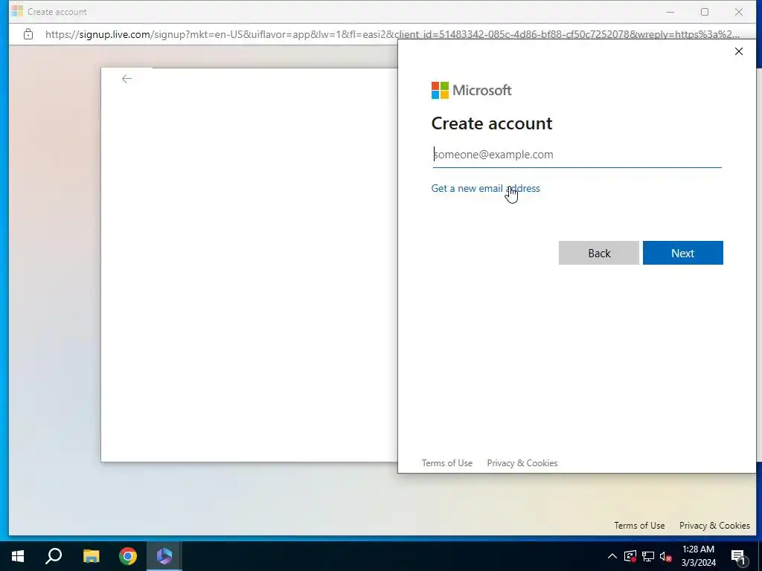Click the Back button in the dialog

599,253
